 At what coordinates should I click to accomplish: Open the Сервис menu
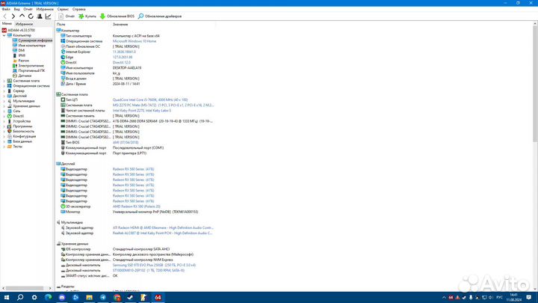(x=63, y=9)
